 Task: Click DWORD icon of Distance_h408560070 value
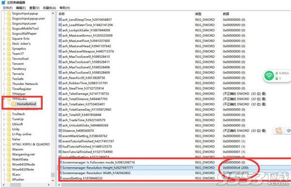tap(60, 130)
